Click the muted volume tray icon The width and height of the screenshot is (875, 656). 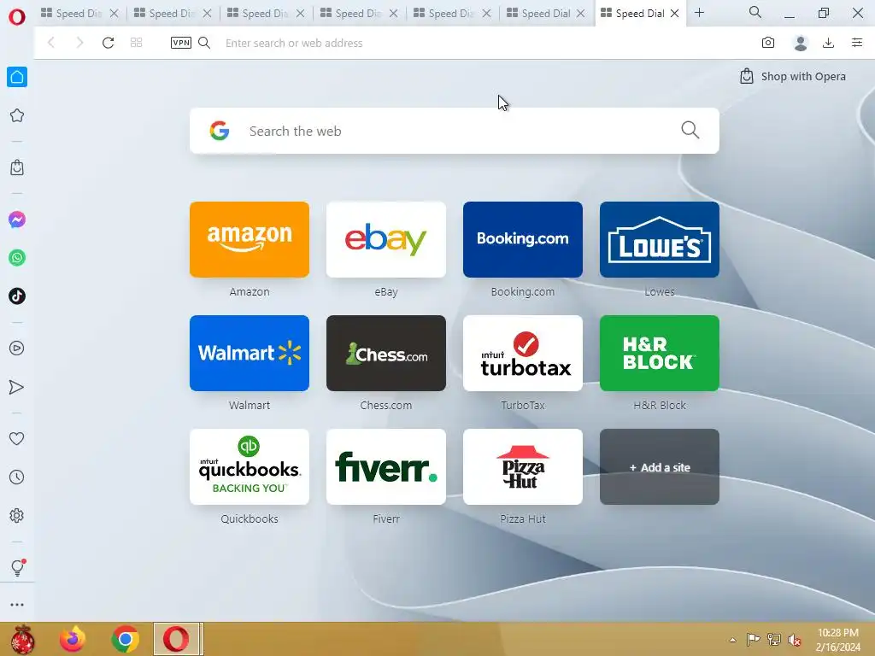(794, 640)
